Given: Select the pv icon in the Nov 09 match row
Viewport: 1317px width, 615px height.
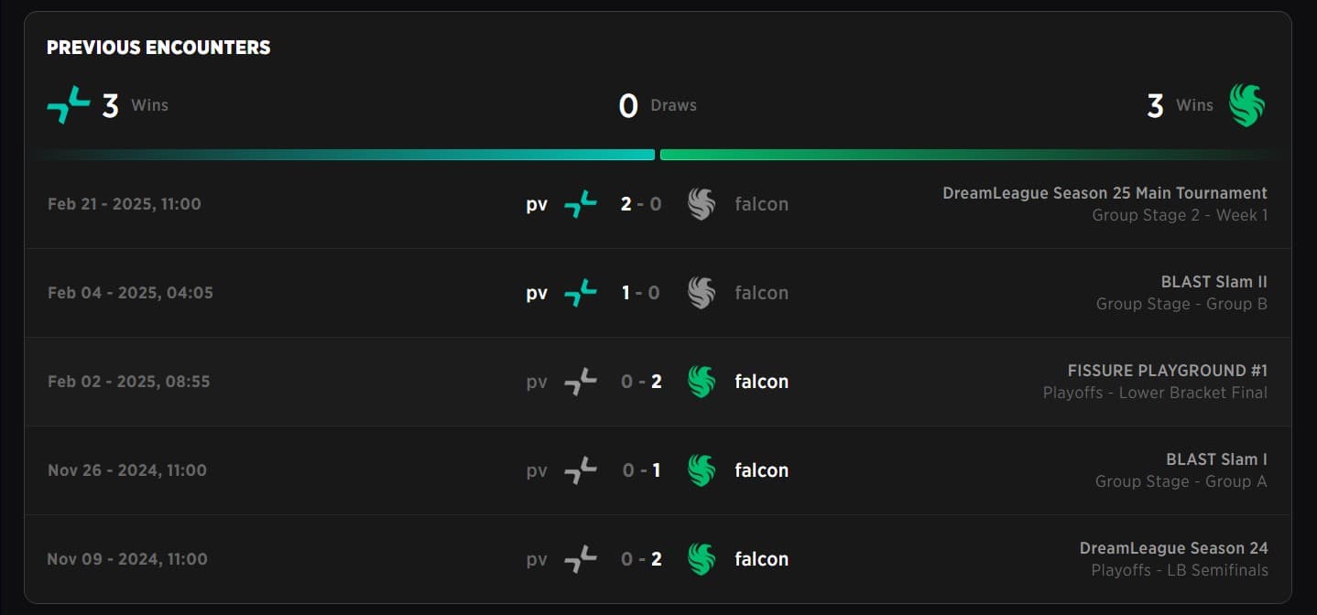Looking at the screenshot, I should click(581, 558).
